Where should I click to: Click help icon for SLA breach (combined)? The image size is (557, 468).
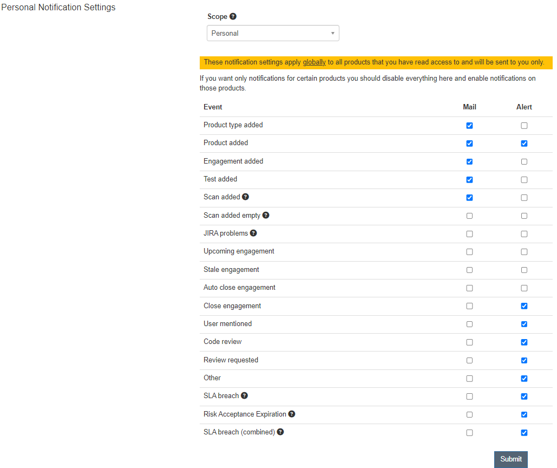click(x=280, y=432)
